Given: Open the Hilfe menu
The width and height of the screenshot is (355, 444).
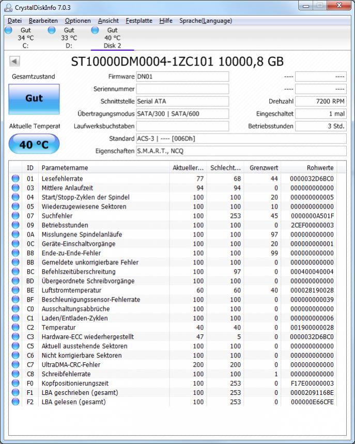Looking at the screenshot, I should (166, 21).
